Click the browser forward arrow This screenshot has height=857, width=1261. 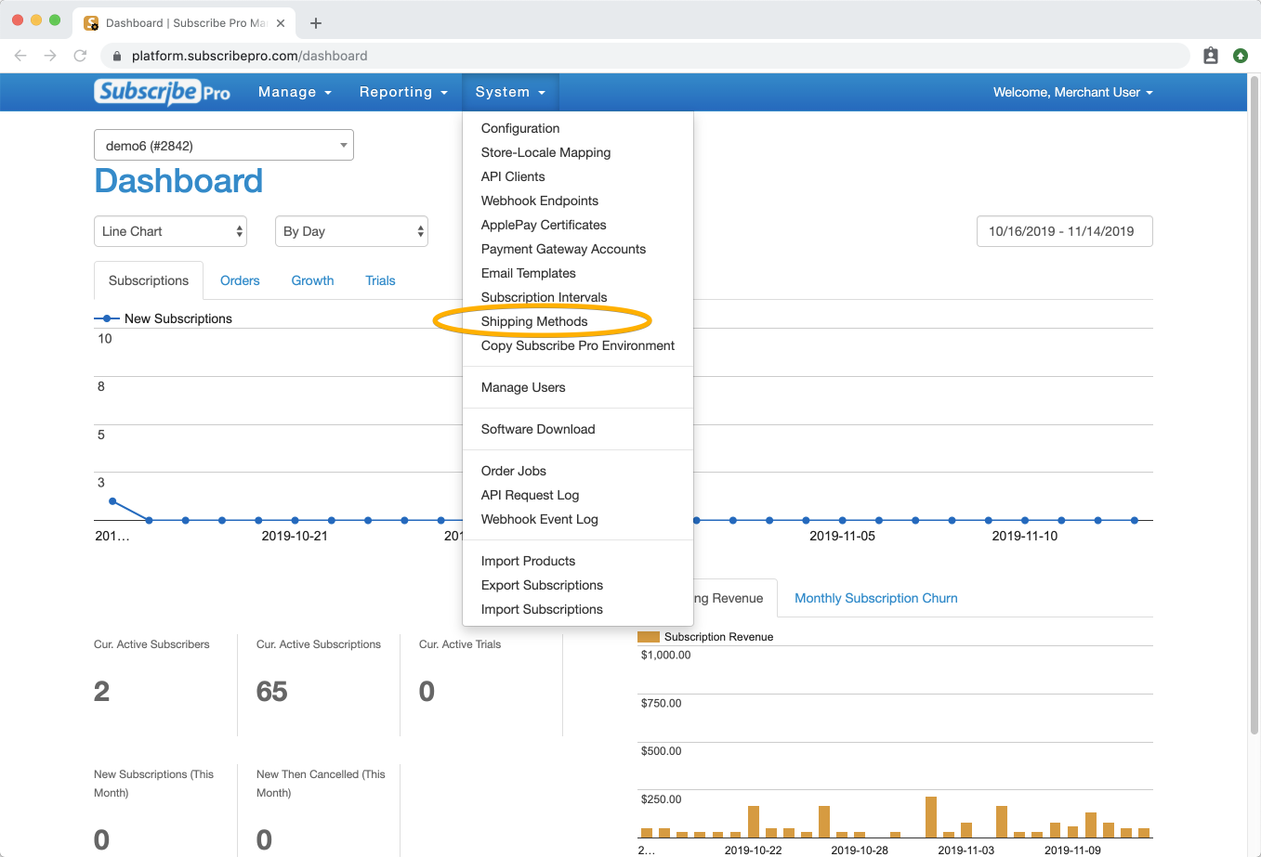pyautogui.click(x=50, y=56)
